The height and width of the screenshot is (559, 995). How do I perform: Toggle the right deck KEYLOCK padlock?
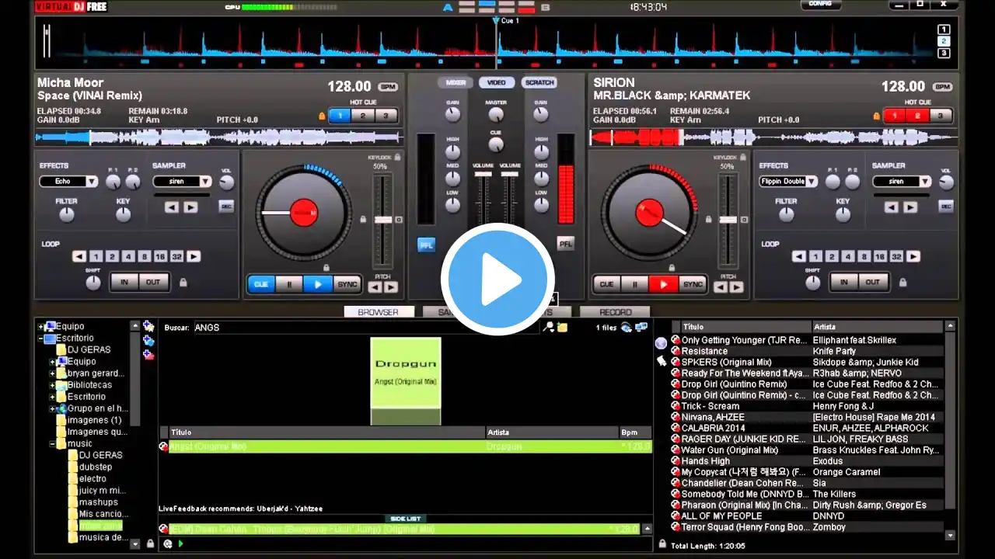point(744,157)
